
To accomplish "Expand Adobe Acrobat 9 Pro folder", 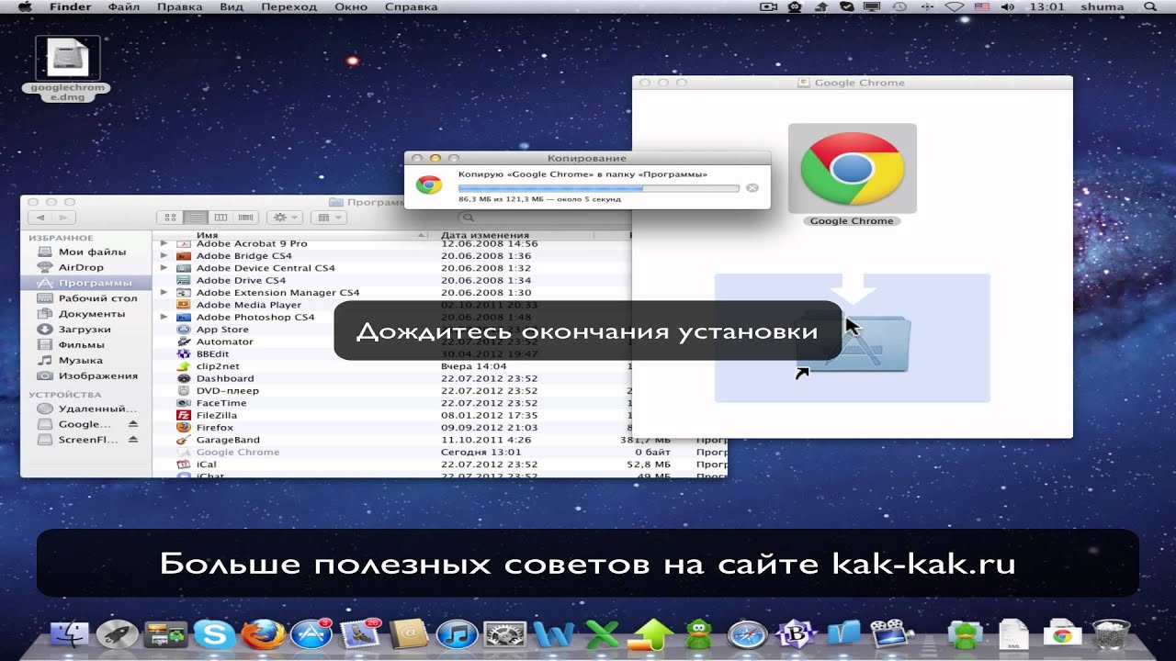I will tap(164, 243).
